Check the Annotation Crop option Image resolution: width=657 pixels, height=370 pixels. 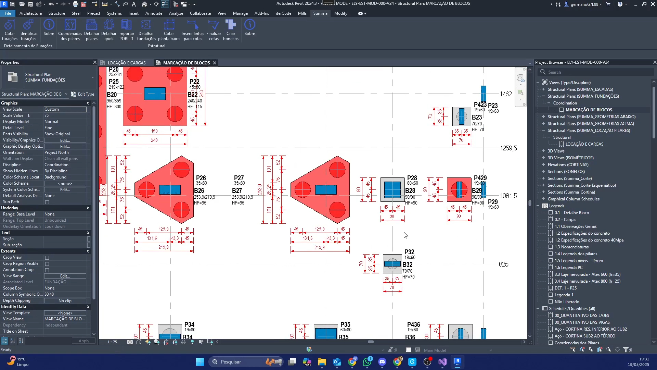(47, 270)
